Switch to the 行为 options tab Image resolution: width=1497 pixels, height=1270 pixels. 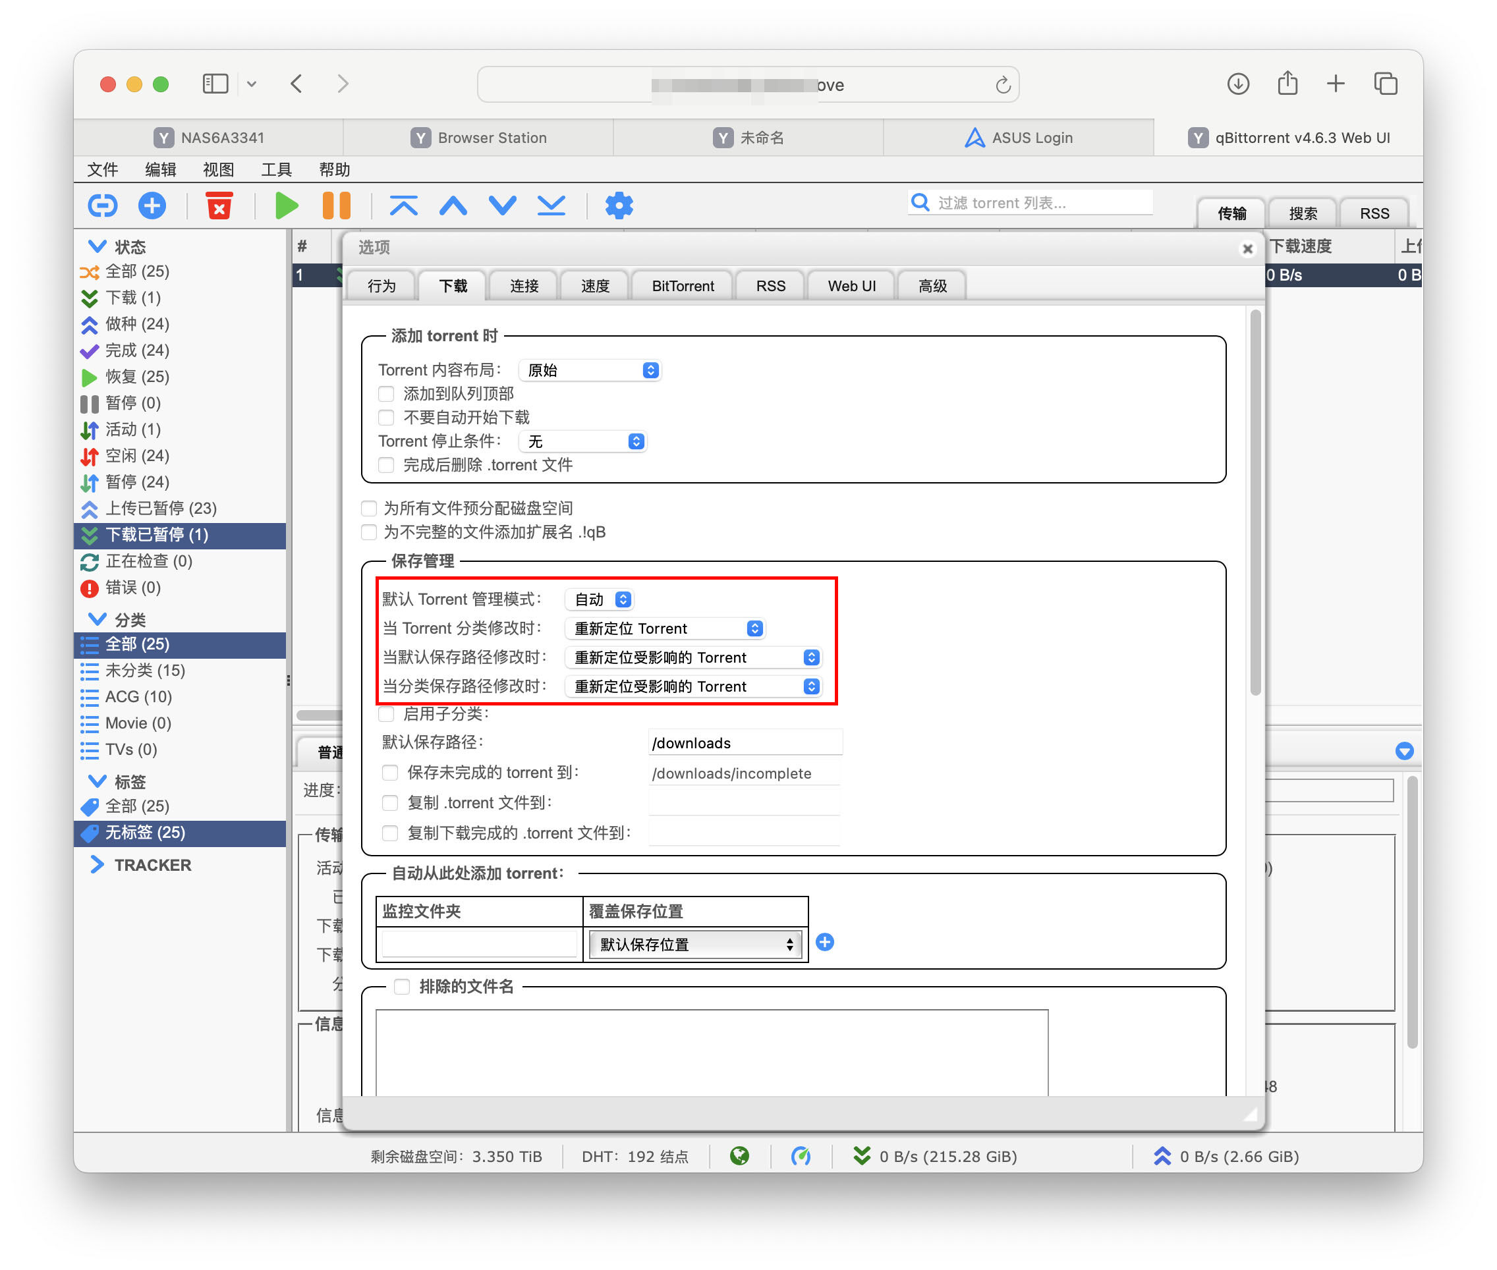381,286
